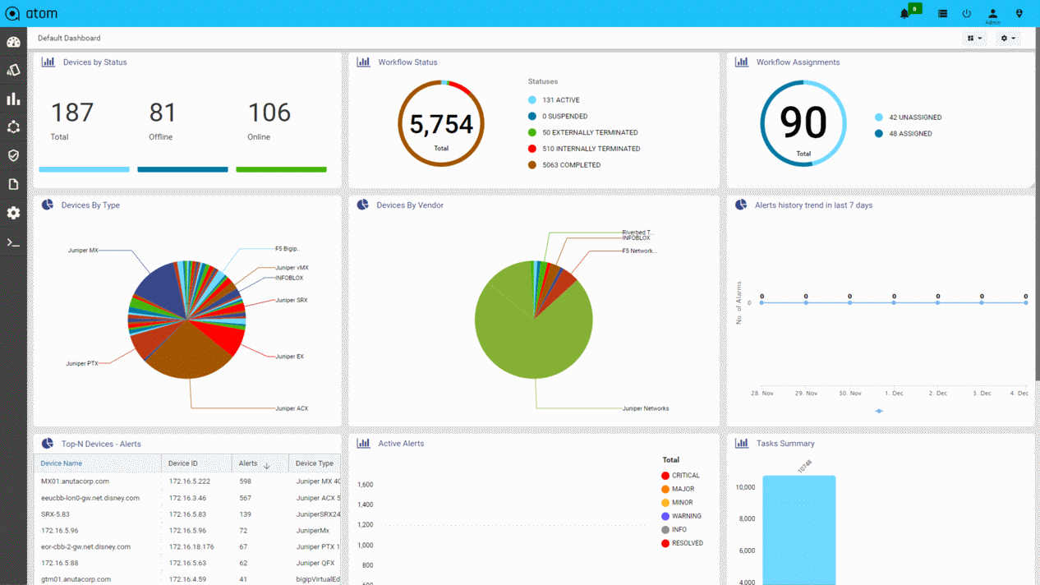Open the notifications bell icon
Screen dimensions: 1040x585
pyautogui.click(x=904, y=13)
